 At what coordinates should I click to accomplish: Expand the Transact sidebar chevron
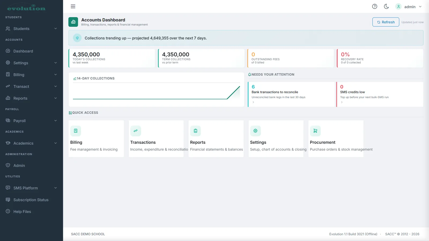56,86
